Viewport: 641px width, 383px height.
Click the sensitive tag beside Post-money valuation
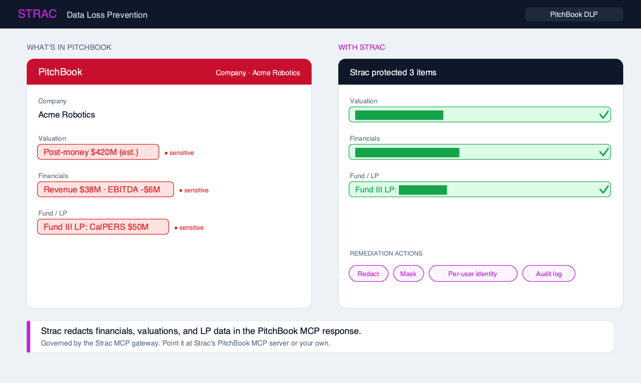179,153
